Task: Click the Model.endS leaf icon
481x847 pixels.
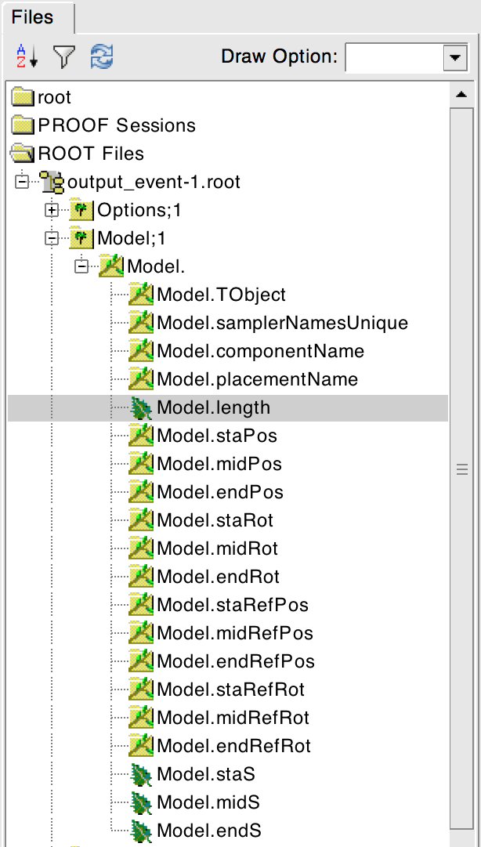Action: tap(141, 830)
